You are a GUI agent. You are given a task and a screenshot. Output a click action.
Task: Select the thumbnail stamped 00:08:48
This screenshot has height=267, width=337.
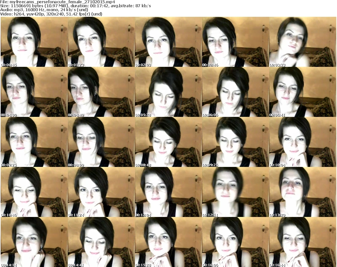pos(168,142)
